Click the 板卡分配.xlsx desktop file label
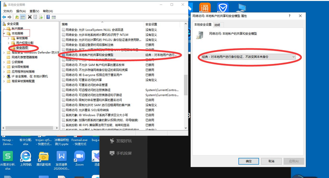The image size is (329, 178). tap(26, 142)
